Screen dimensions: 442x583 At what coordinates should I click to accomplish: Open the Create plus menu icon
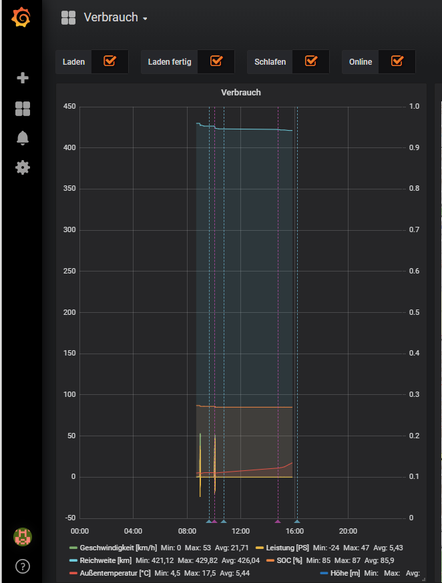pyautogui.click(x=23, y=78)
